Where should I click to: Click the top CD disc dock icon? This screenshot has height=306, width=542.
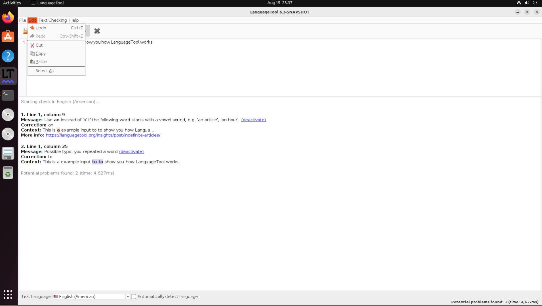coord(8,115)
